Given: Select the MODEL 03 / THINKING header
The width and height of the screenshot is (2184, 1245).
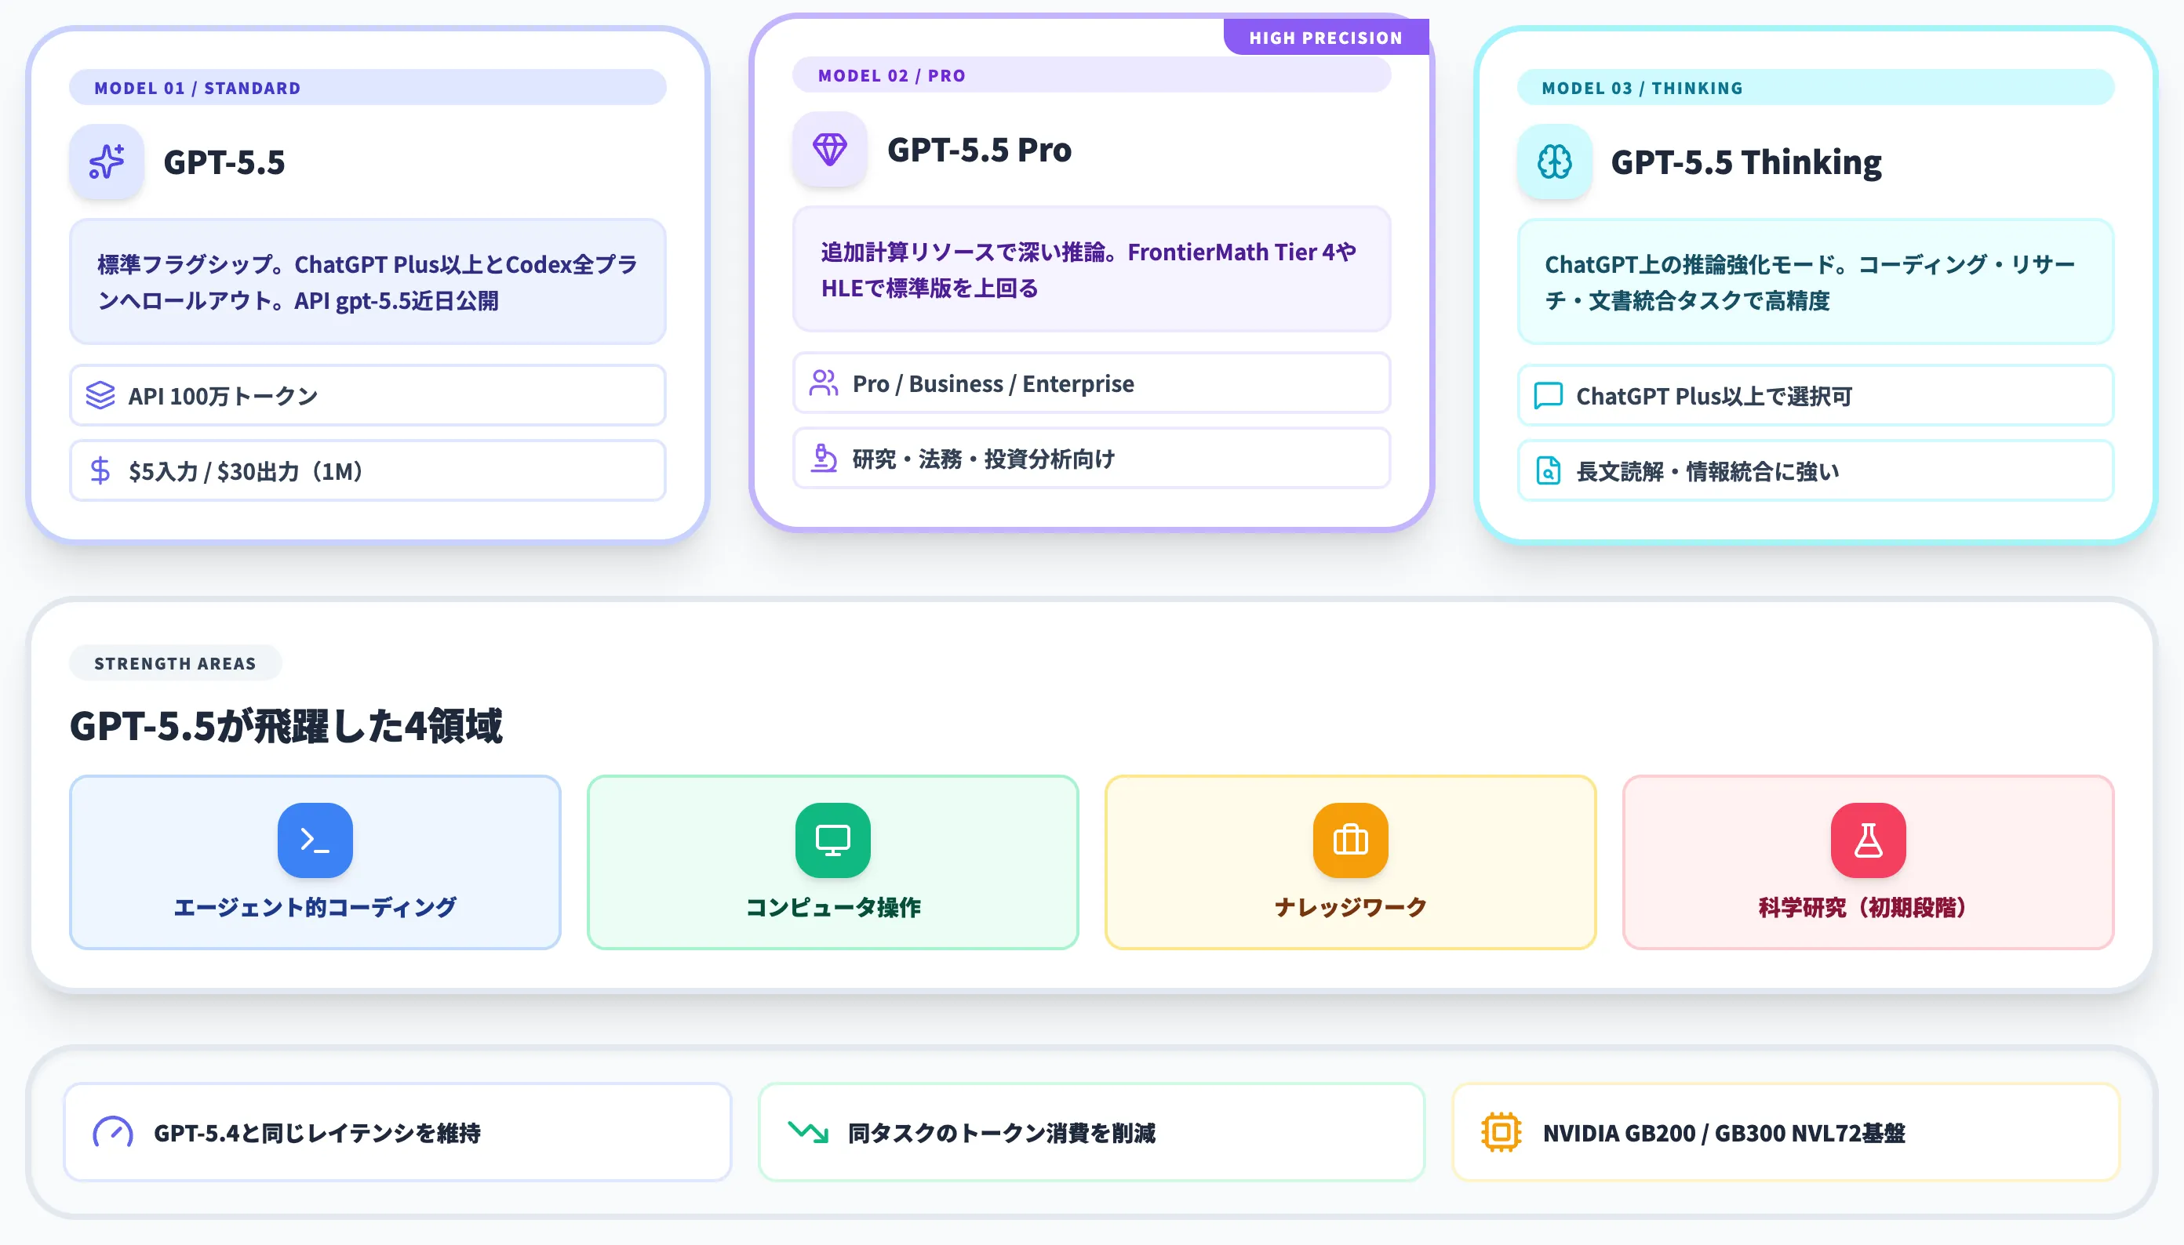Looking at the screenshot, I should (1643, 87).
